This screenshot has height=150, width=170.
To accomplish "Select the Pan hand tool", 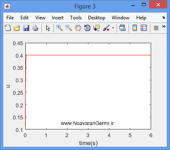I will click(78, 28).
